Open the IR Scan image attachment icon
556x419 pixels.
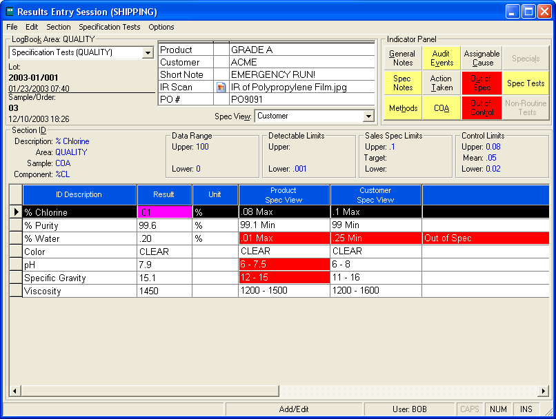[221, 87]
